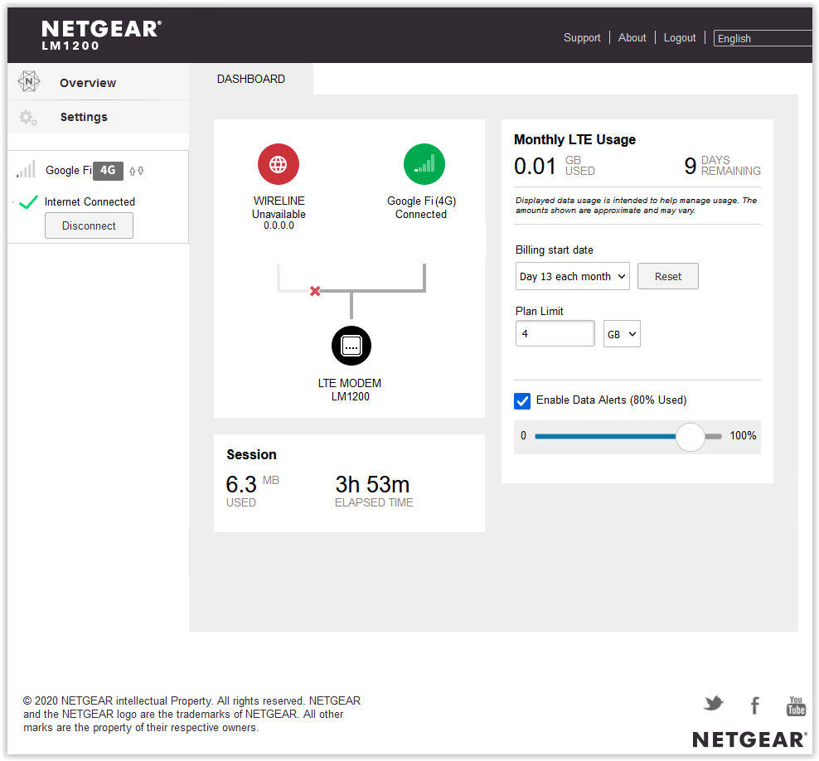Open the Support menu link
The width and height of the screenshot is (819, 761).
point(582,38)
